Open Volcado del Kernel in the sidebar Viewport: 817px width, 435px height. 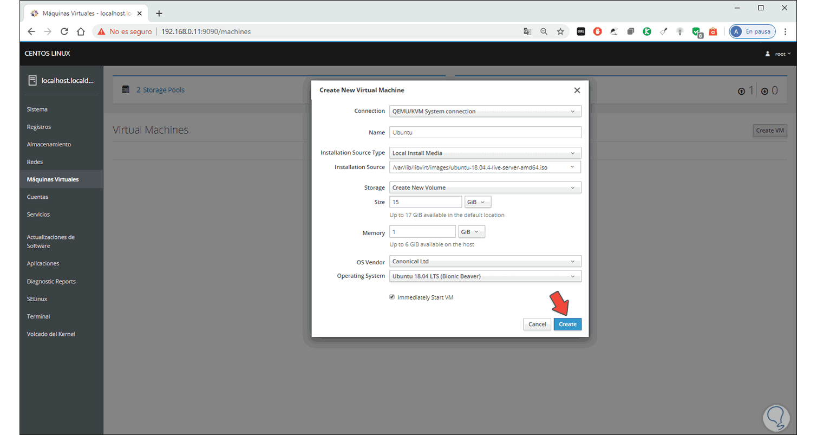(51, 334)
